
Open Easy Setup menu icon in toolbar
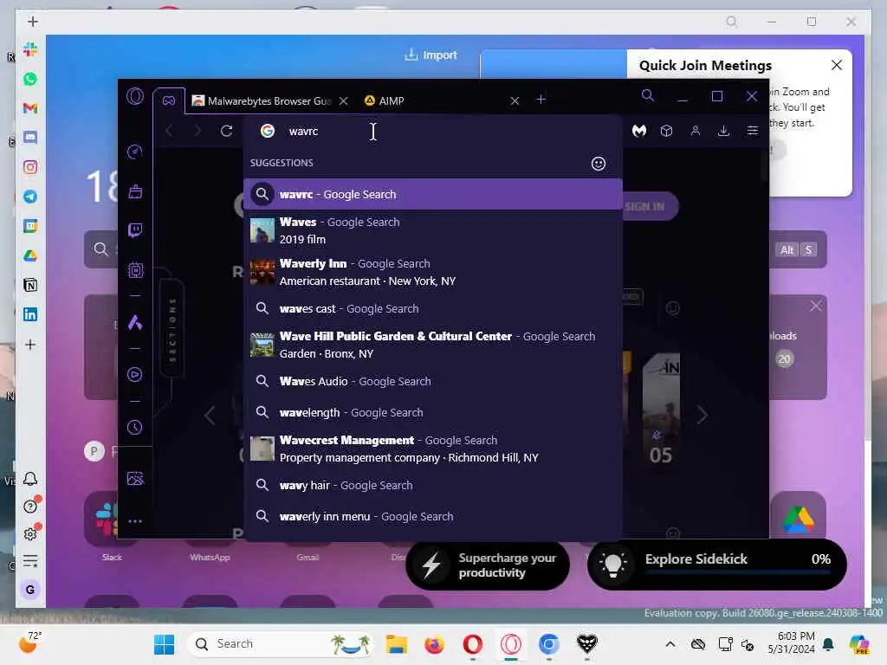(x=753, y=132)
